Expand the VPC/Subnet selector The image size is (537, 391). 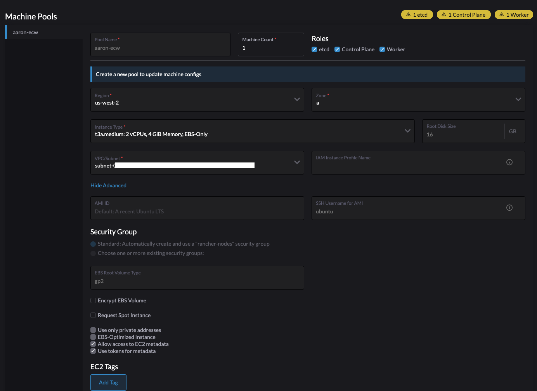[297, 162]
